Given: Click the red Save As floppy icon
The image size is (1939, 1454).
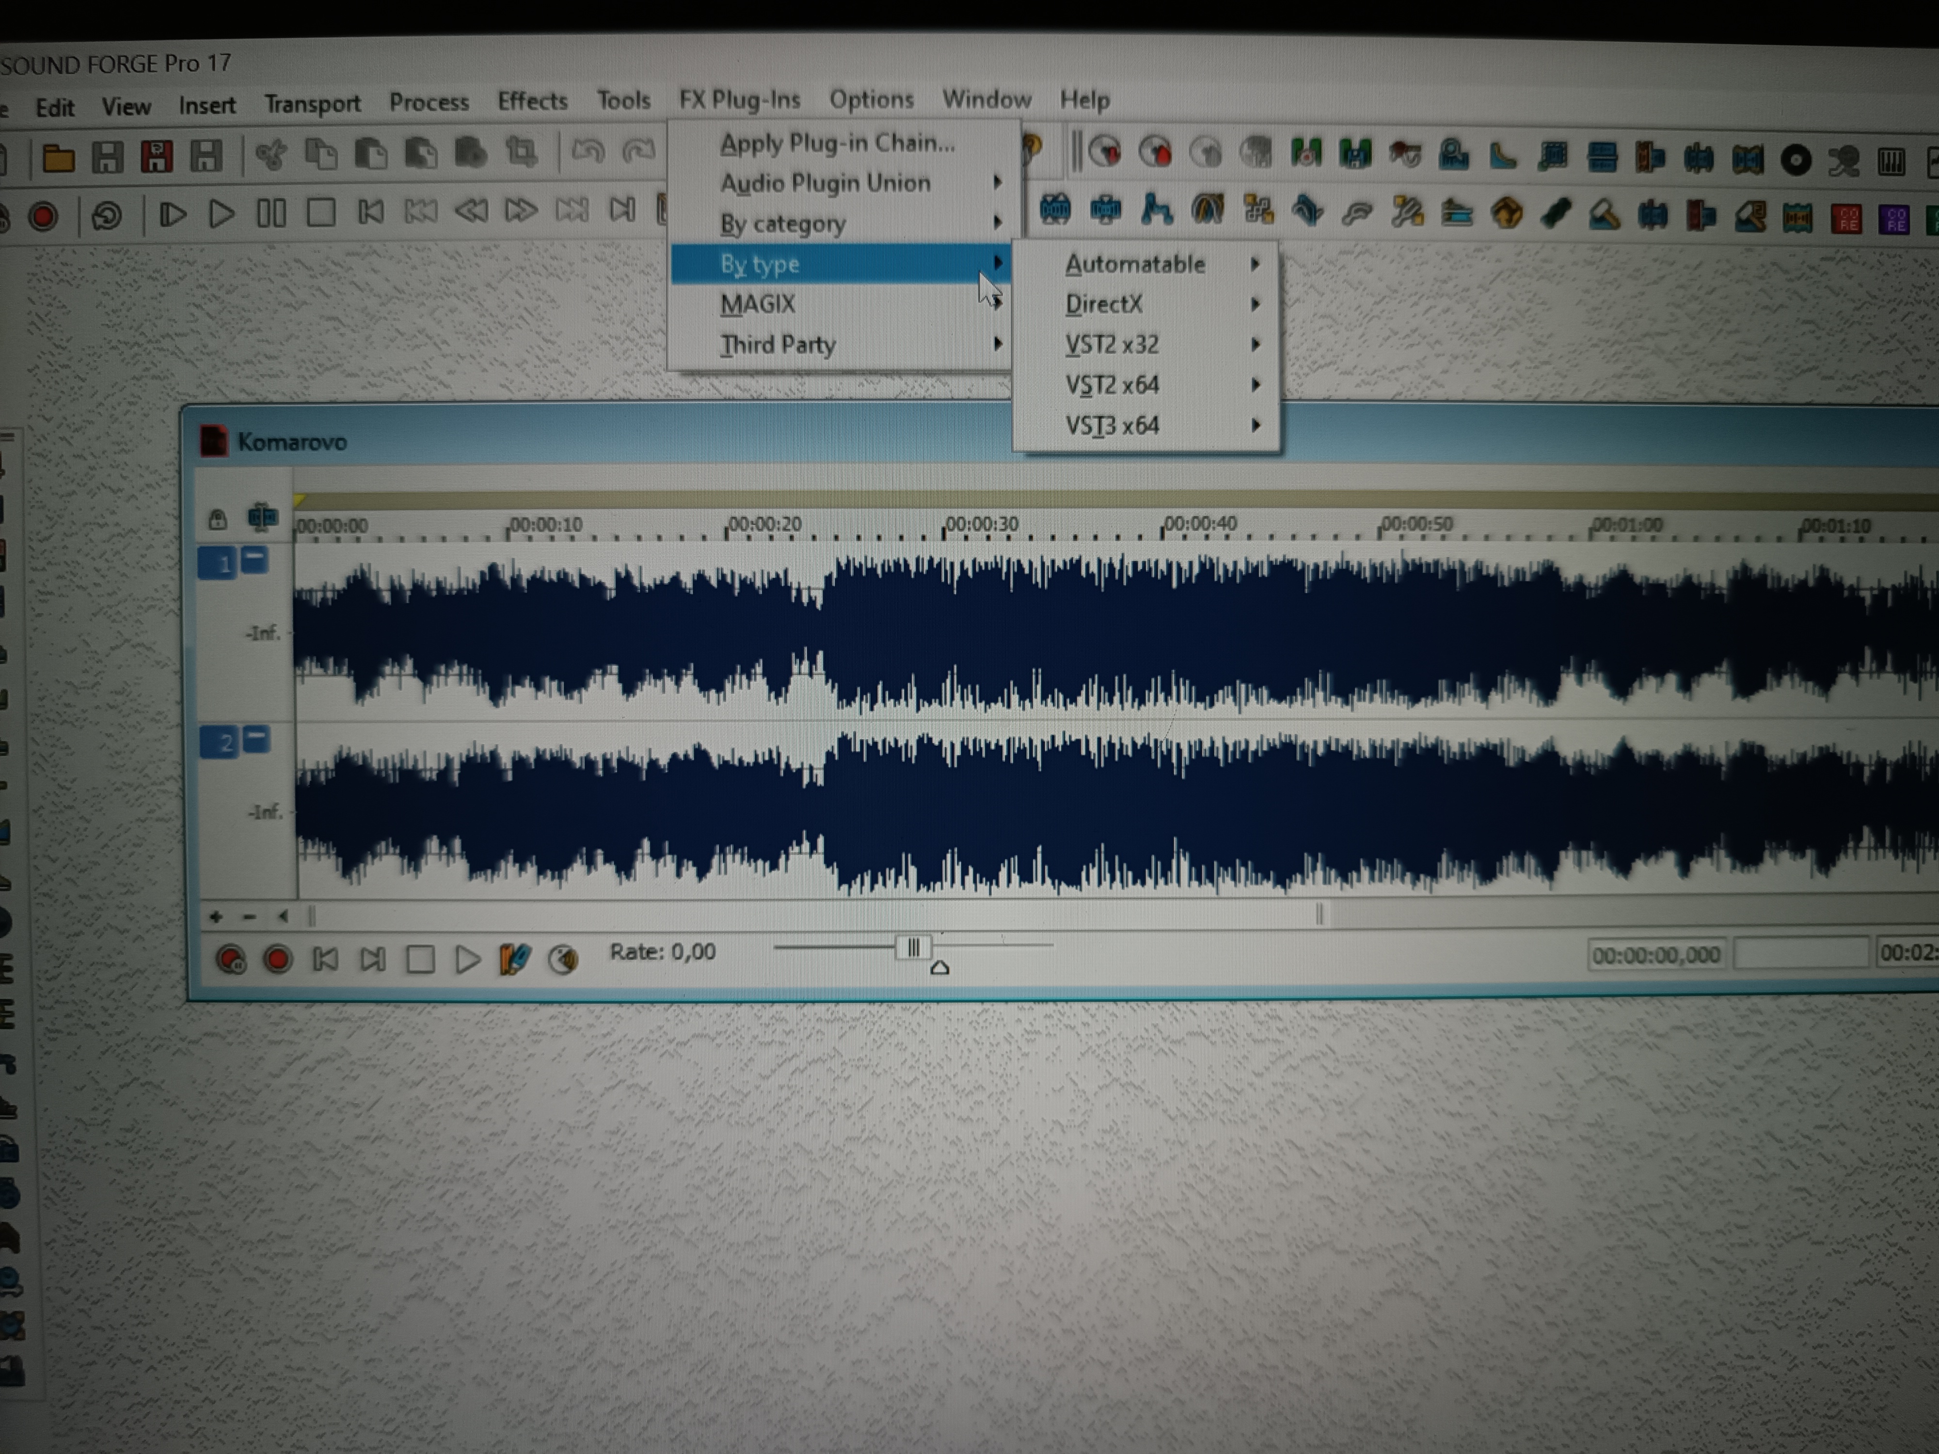Looking at the screenshot, I should 157,157.
